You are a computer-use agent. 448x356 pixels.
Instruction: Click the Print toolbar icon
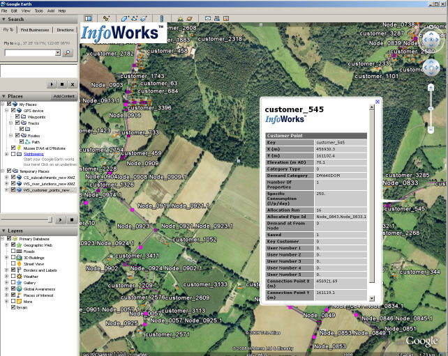click(x=217, y=19)
